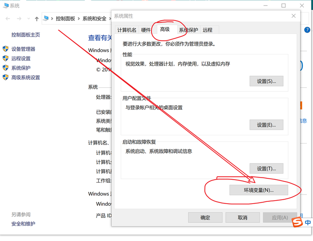
Task: Go back with the back arrow
Action: (8, 19)
